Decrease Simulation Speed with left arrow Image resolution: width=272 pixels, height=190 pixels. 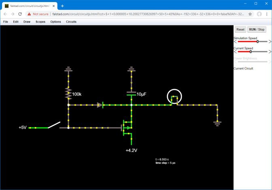[235, 42]
